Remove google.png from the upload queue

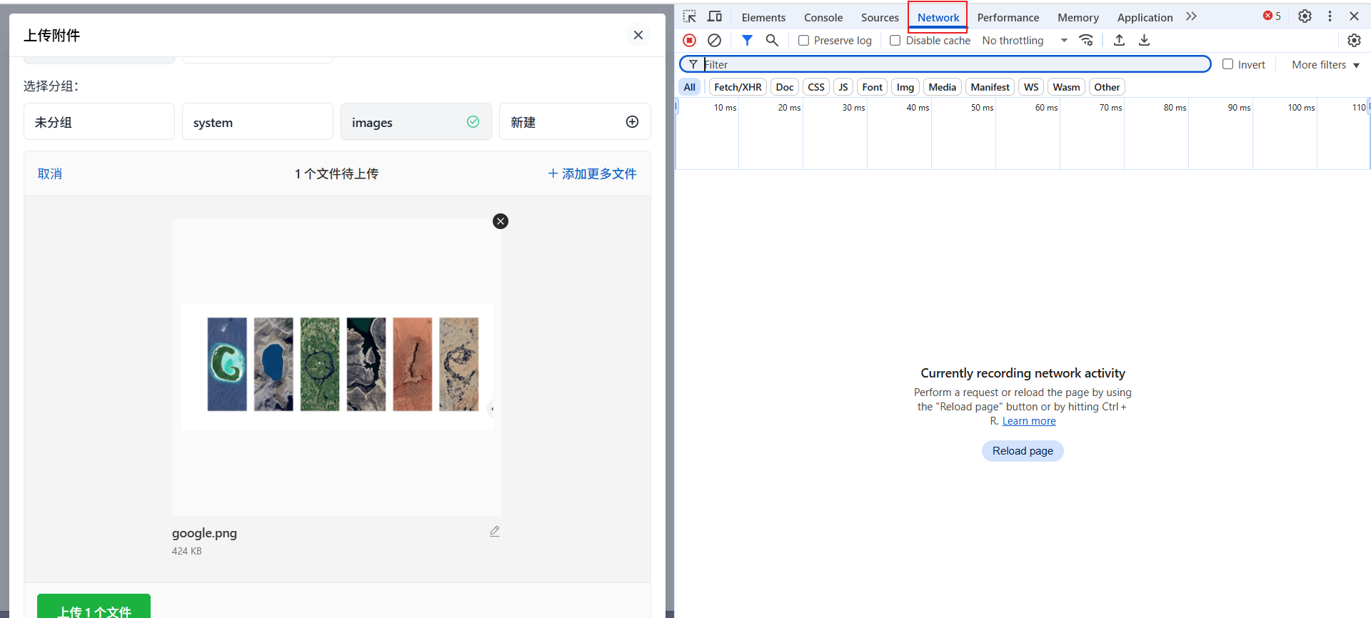coord(501,221)
